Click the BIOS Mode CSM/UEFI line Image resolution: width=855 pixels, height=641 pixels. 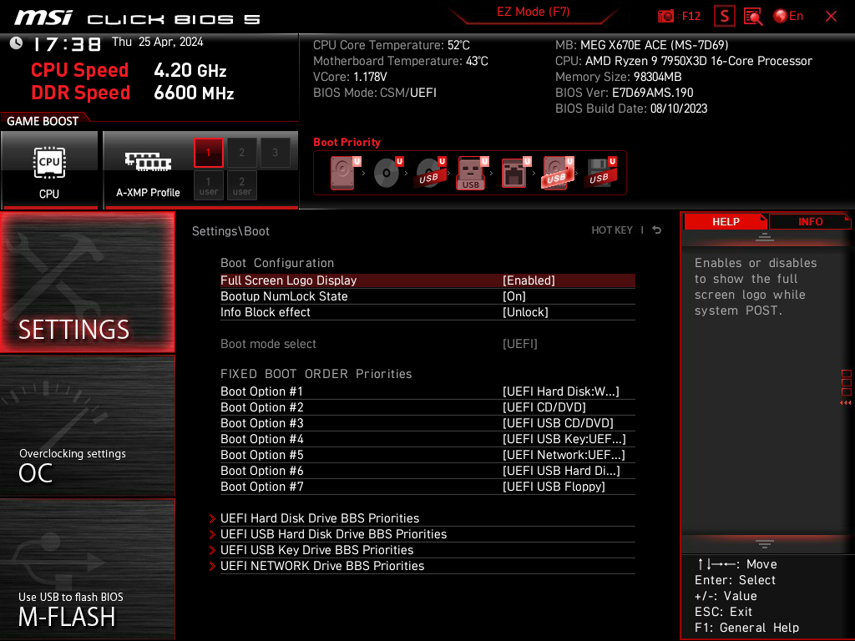click(375, 93)
